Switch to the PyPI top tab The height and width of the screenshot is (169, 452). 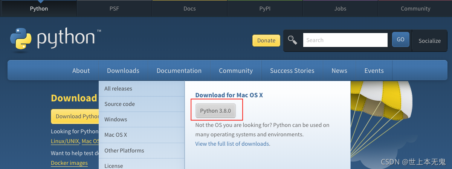pos(265,9)
